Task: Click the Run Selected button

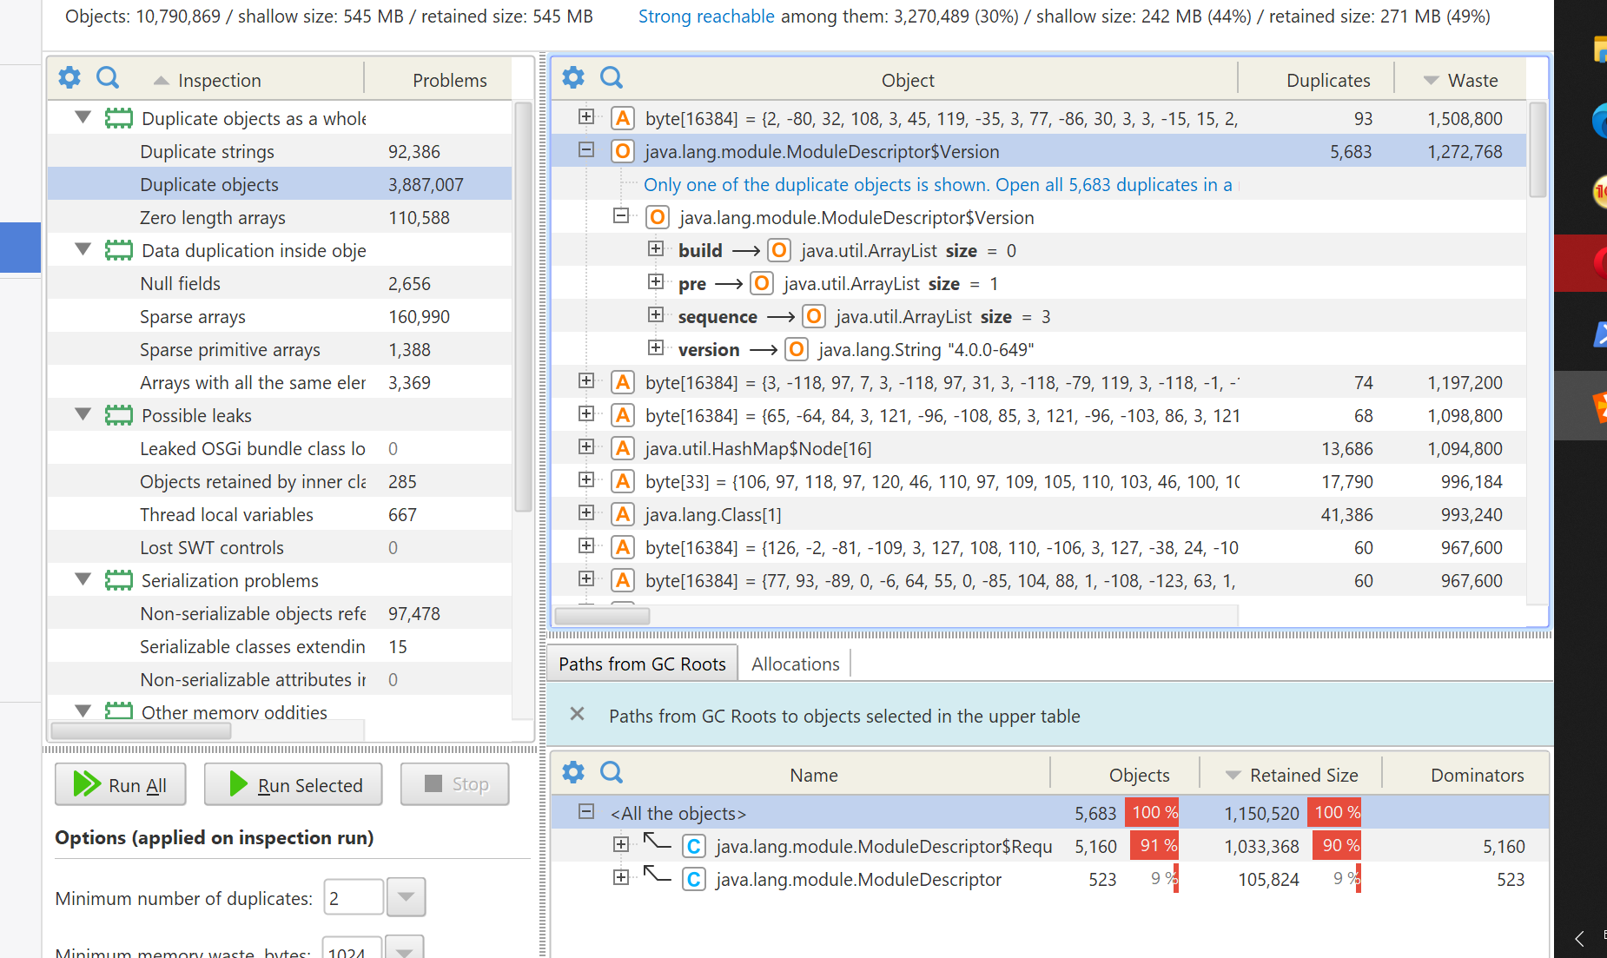Action: pyautogui.click(x=294, y=784)
